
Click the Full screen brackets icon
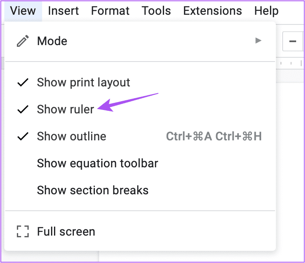pyautogui.click(x=23, y=231)
